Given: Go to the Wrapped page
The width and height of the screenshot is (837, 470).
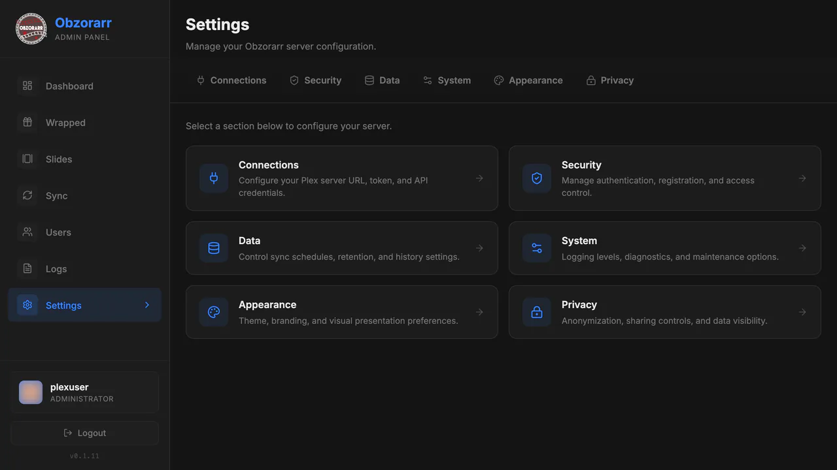Looking at the screenshot, I should tap(84, 122).
